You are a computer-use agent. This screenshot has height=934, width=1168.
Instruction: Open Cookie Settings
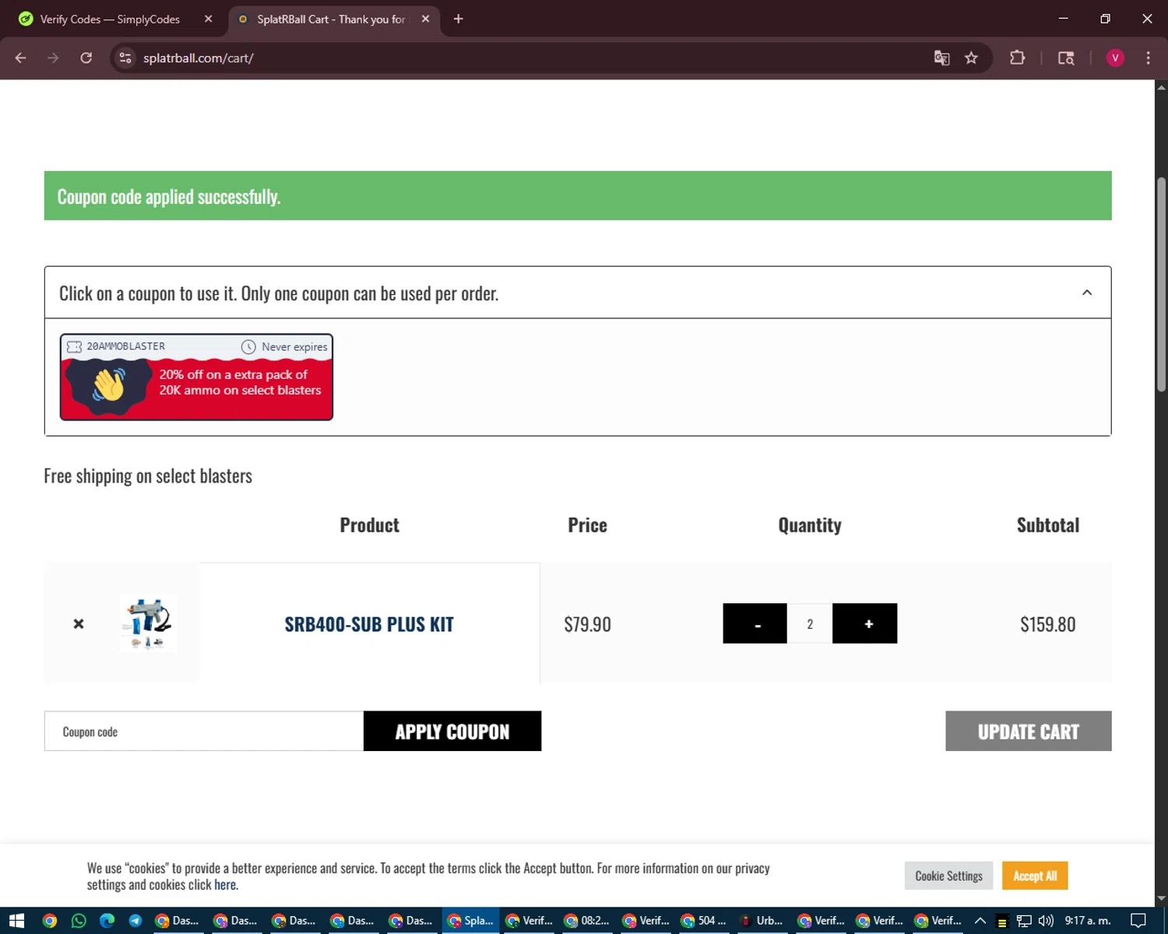pyautogui.click(x=948, y=876)
